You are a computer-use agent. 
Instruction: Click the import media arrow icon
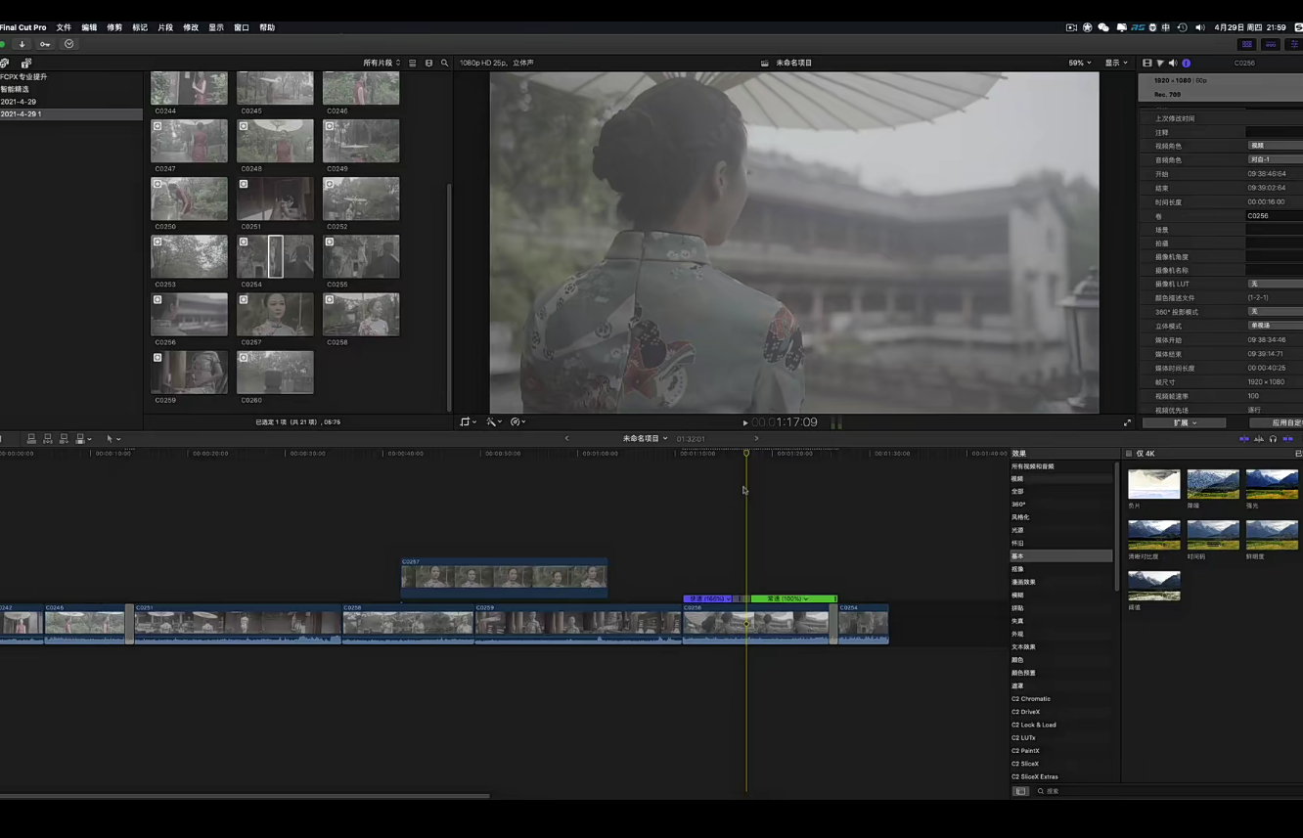click(x=22, y=44)
